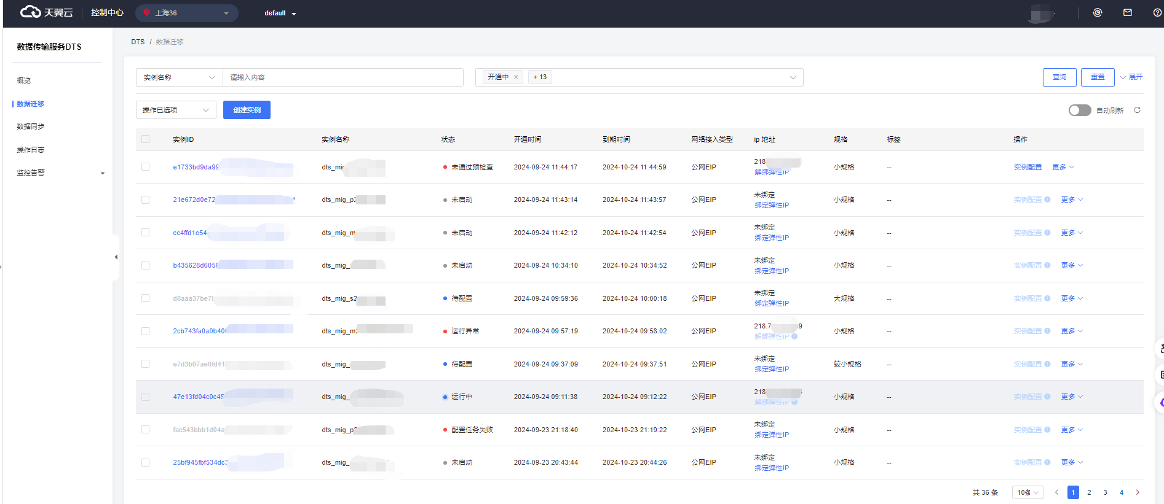Click info icon beside 21e672d0e72 实例配置

1047,200
